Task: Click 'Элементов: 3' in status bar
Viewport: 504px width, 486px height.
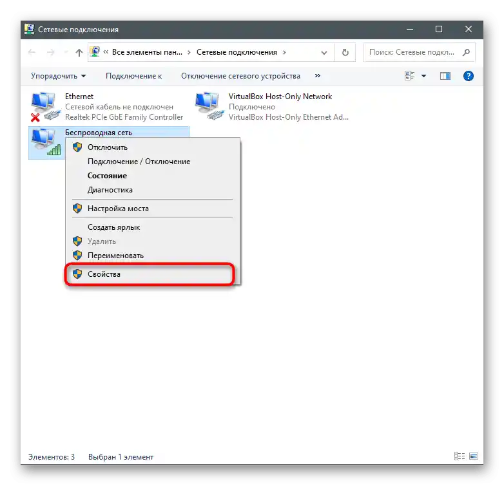Action: 52,457
